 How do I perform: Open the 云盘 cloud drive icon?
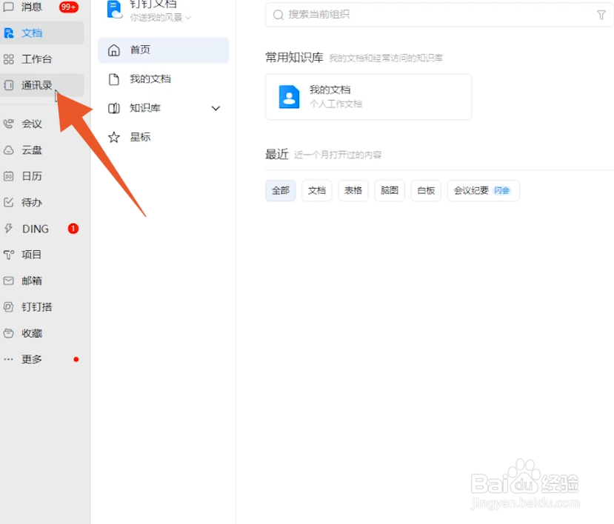point(9,150)
